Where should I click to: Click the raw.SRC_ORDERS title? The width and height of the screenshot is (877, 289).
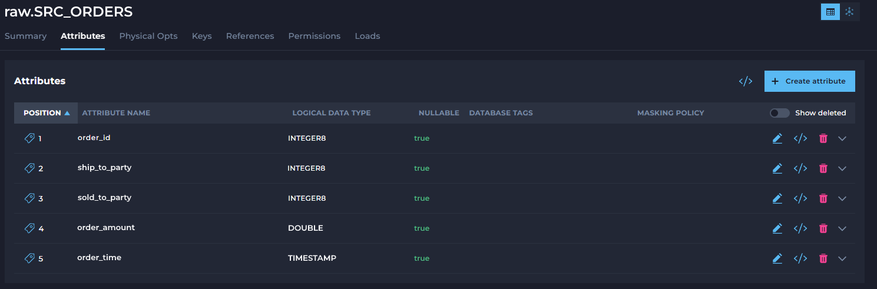coord(69,11)
